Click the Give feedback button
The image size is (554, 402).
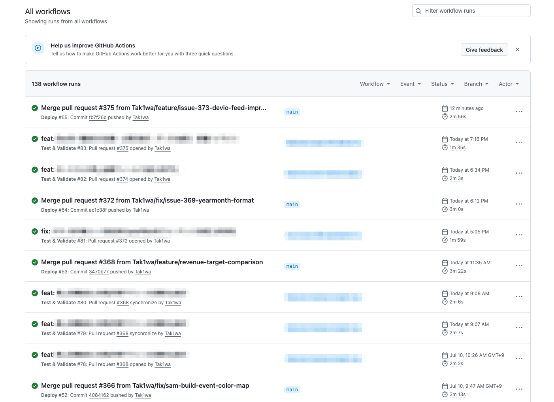[x=484, y=49]
